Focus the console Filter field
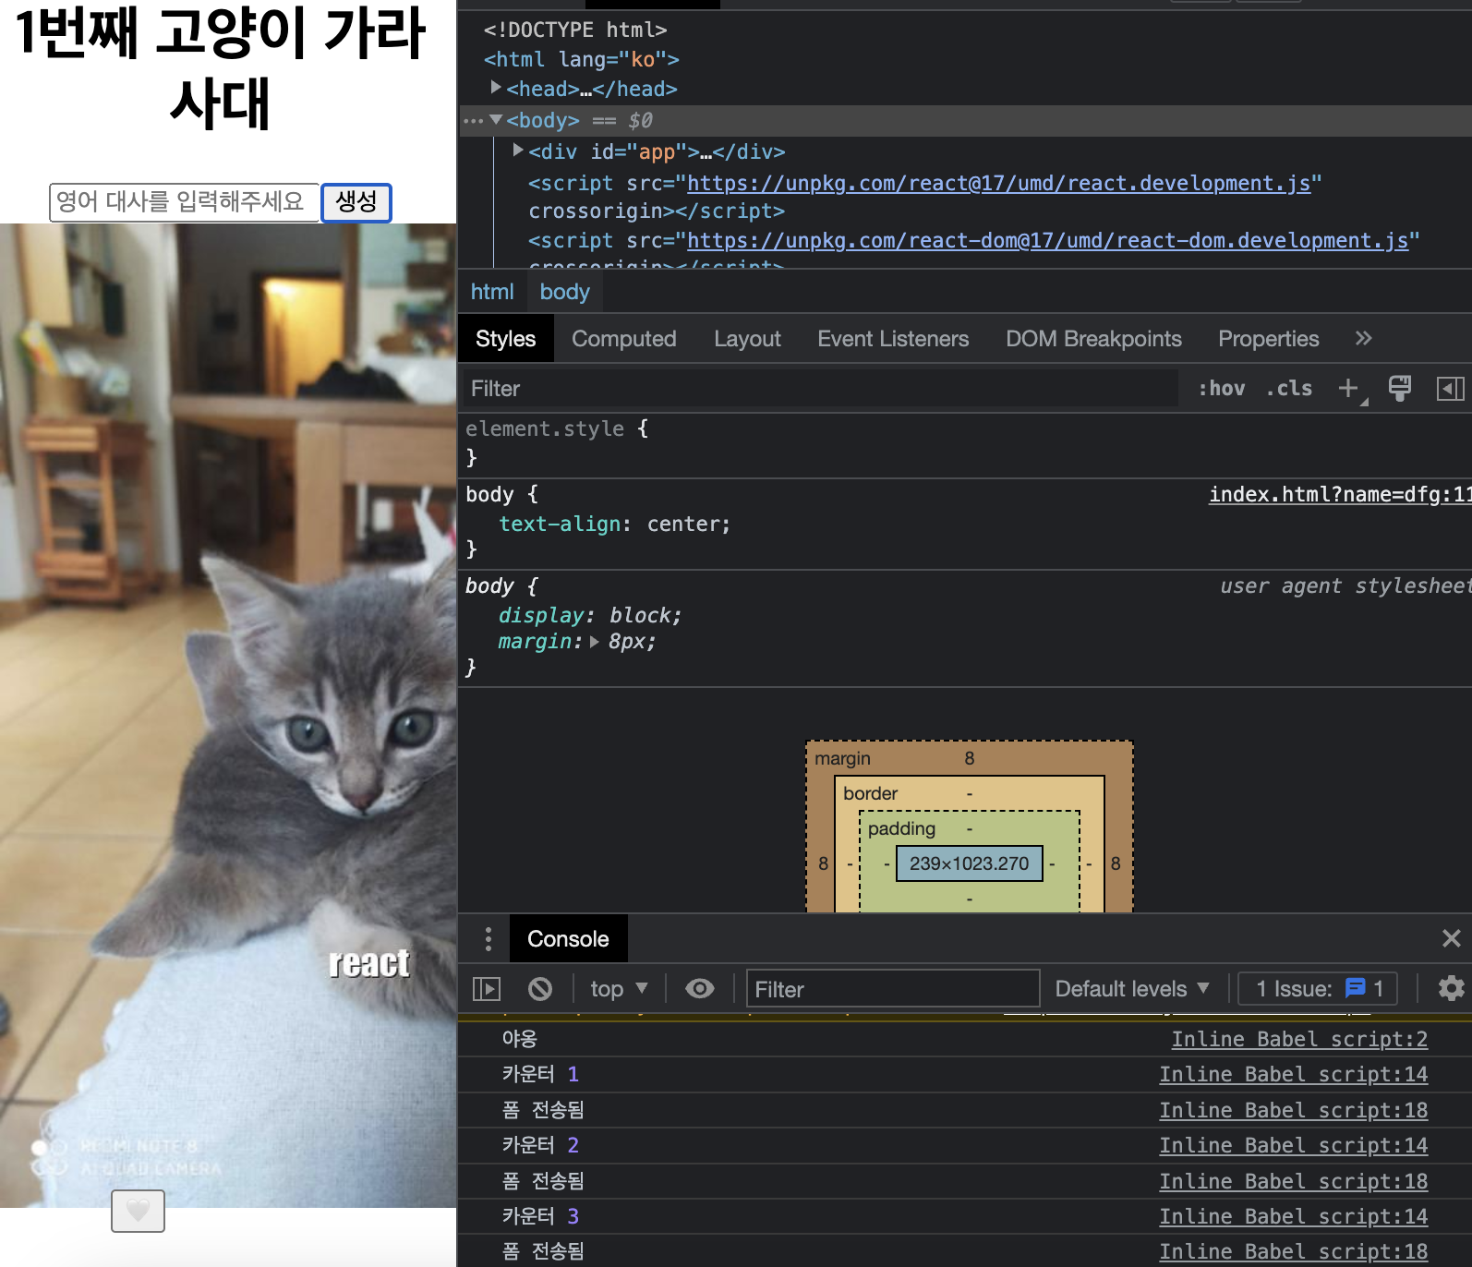 (x=893, y=989)
